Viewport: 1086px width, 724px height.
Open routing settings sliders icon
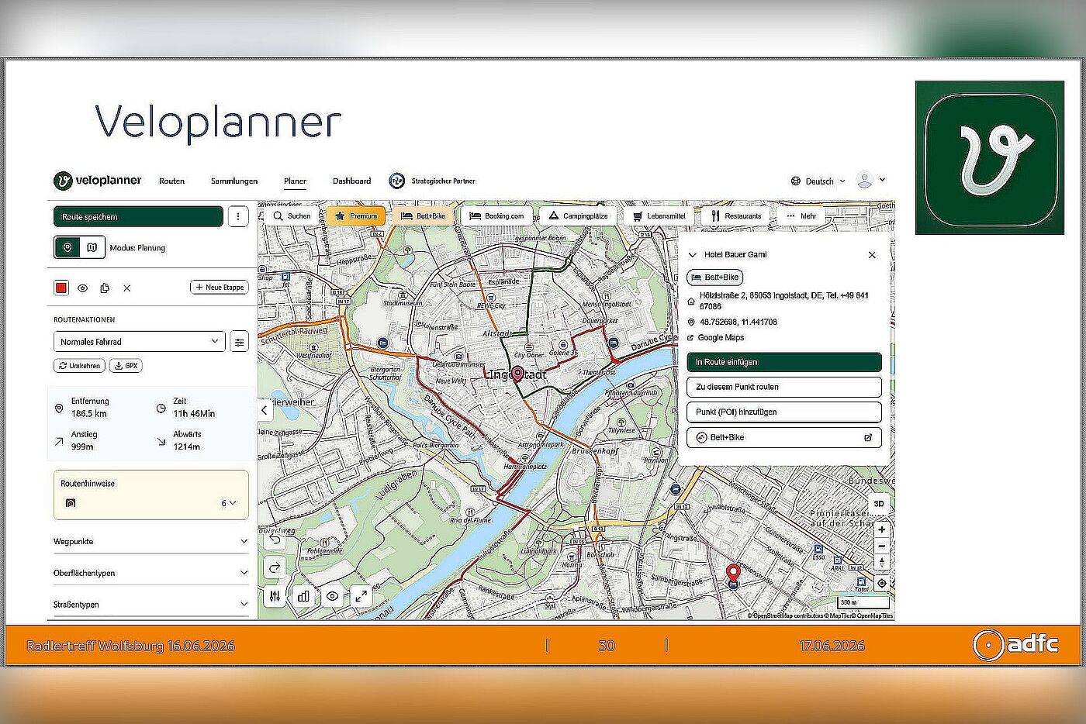pos(239,341)
